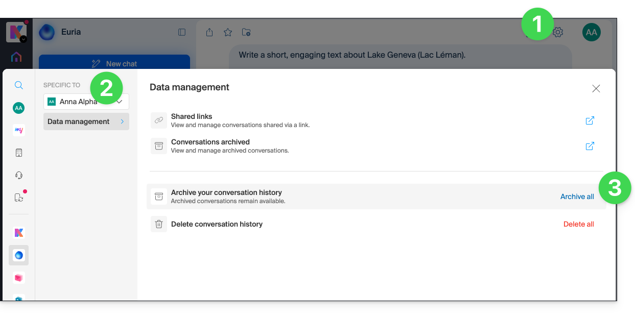Expand the small arrow on K logo
This screenshot has height=319, width=635.
click(23, 39)
